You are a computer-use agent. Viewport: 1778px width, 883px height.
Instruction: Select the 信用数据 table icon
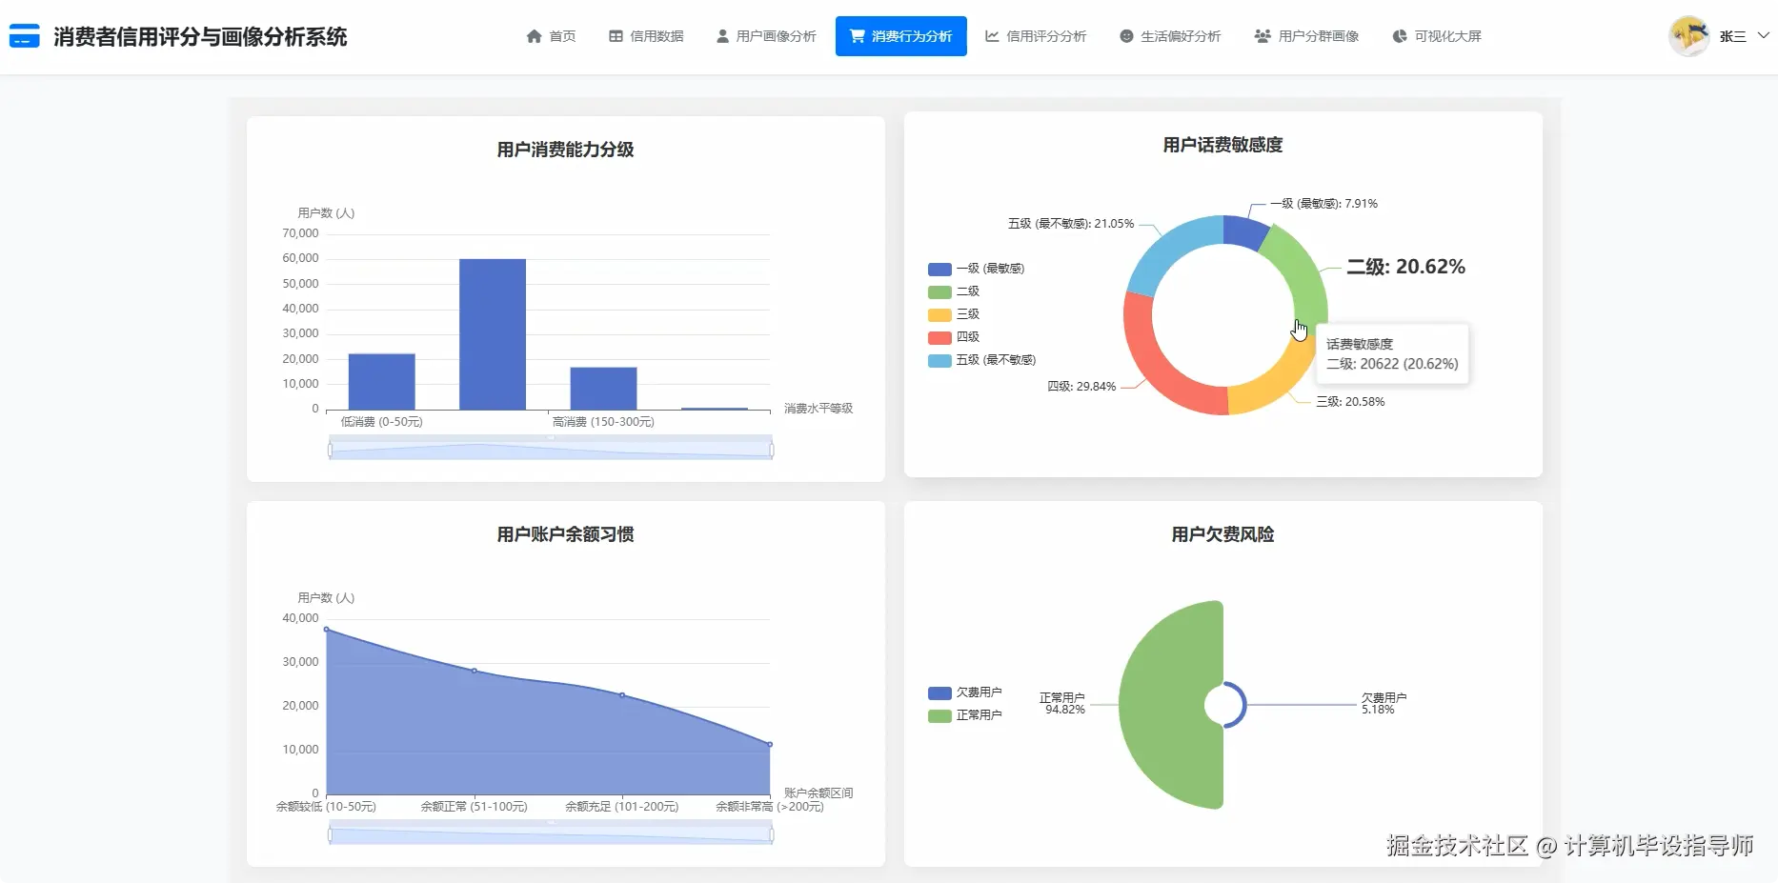point(615,35)
